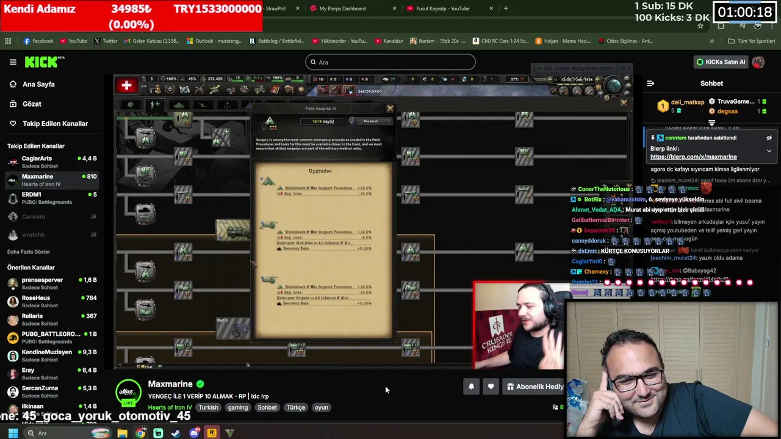The image size is (781, 439).
Task: Click the Windows taskbar search box
Action: point(67,433)
